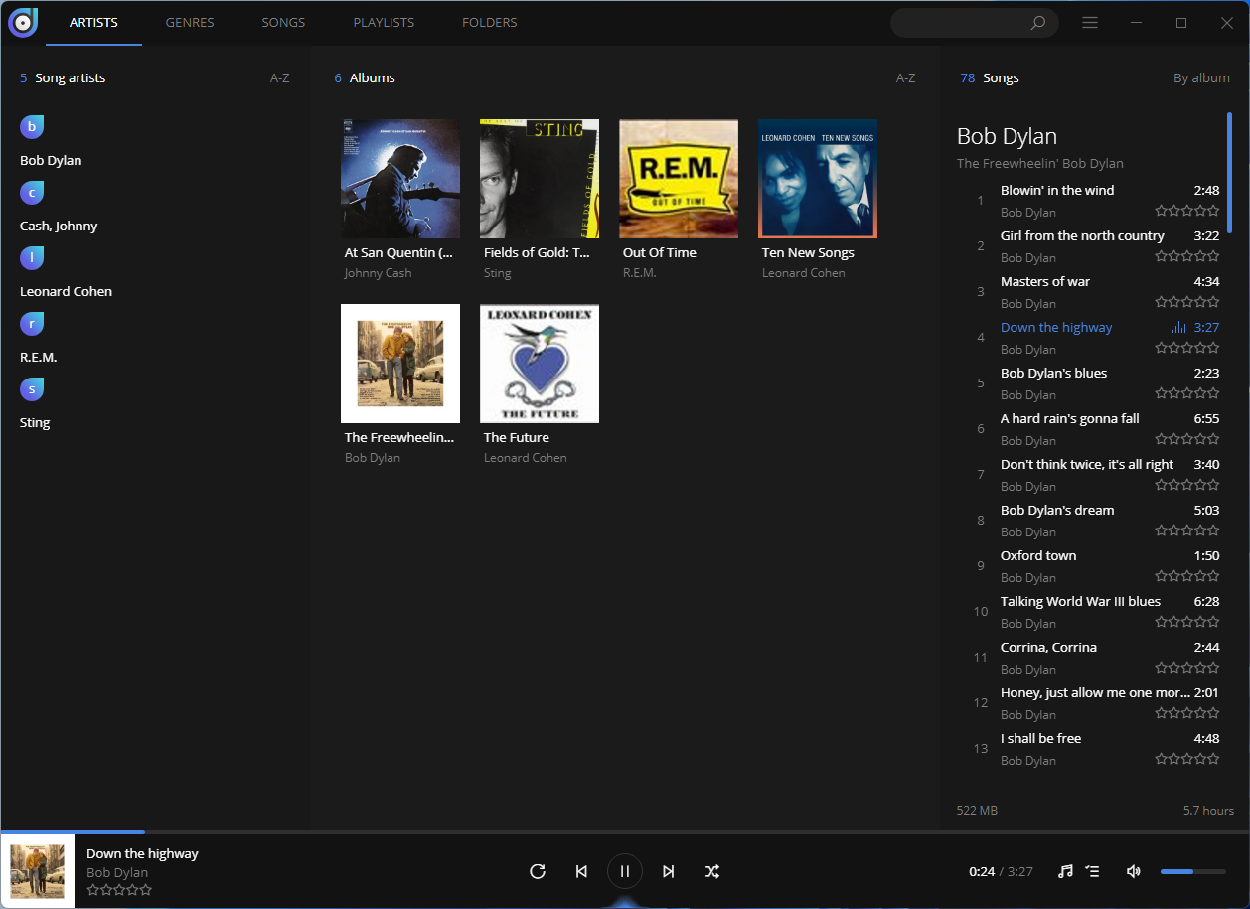Change the 'By album' song sorting
1250x909 pixels.
tap(1201, 77)
